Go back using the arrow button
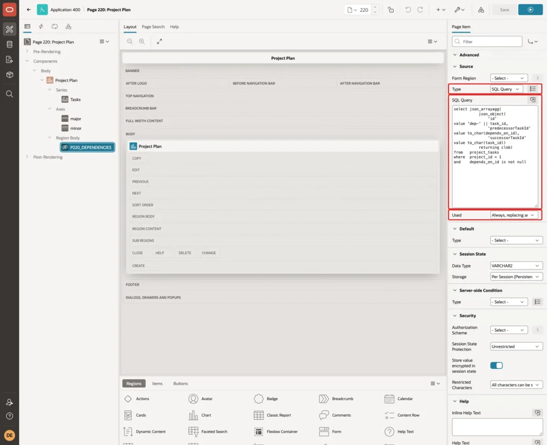Image resolution: width=547 pixels, height=445 pixels. pyautogui.click(x=29, y=10)
